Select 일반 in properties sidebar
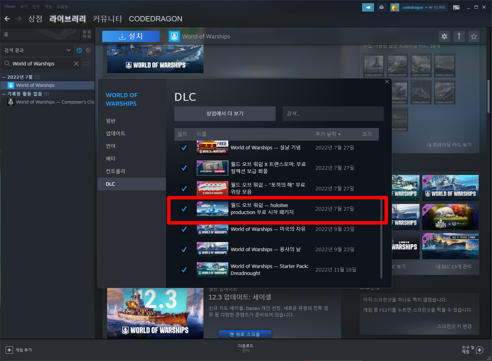This screenshot has height=361, width=492. [x=132, y=121]
